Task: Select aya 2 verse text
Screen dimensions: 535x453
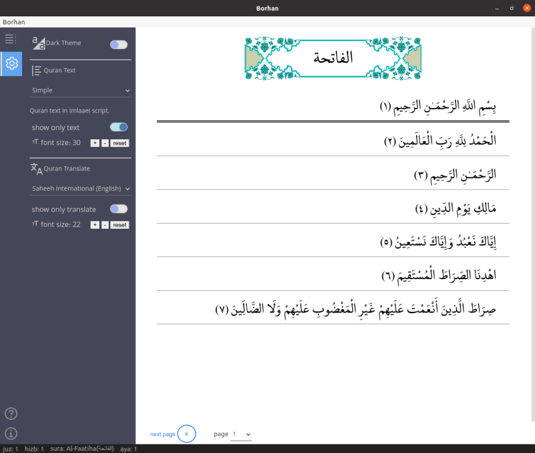Action: click(440, 141)
